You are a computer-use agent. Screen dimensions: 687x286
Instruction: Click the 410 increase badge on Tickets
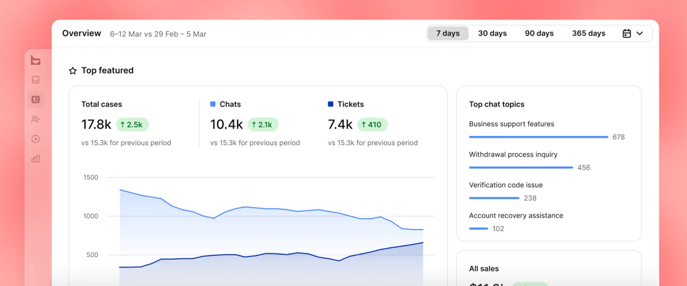(x=372, y=125)
